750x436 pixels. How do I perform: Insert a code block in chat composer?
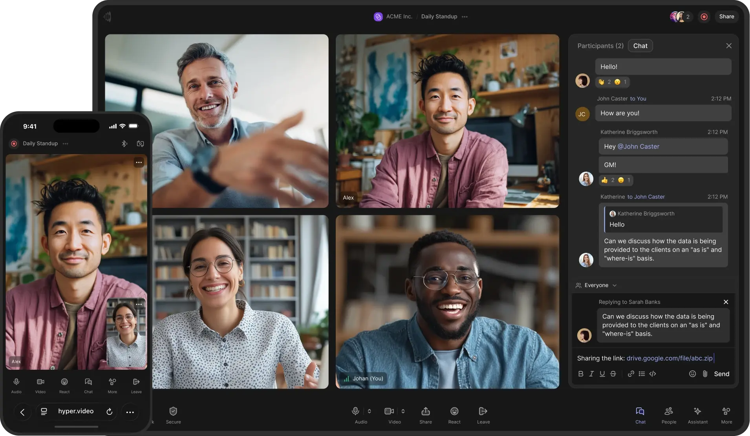click(x=653, y=374)
